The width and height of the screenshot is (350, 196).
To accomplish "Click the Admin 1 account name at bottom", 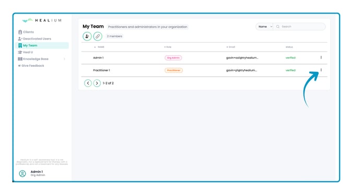I will [37, 171].
